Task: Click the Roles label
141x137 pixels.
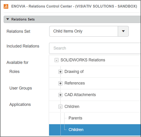Action: [14, 72]
